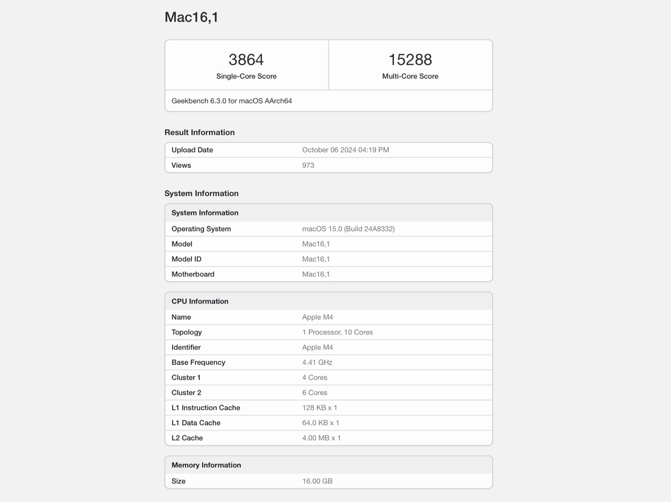Click the Identifier row's Apple M4 value

click(x=317, y=347)
